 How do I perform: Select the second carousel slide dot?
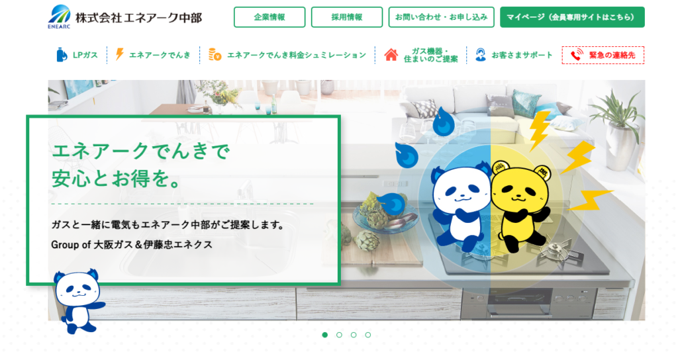click(340, 335)
